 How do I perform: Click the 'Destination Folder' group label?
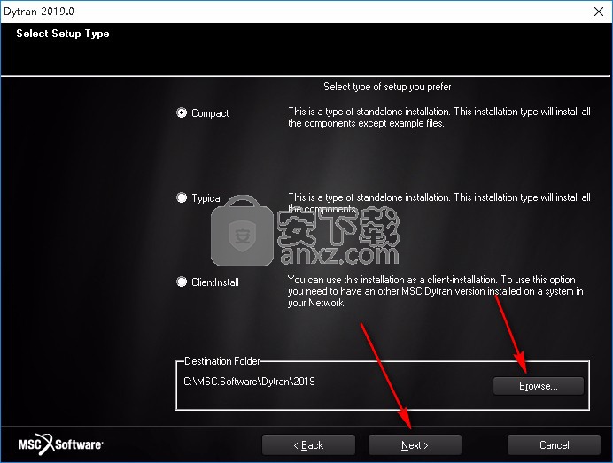(221, 361)
